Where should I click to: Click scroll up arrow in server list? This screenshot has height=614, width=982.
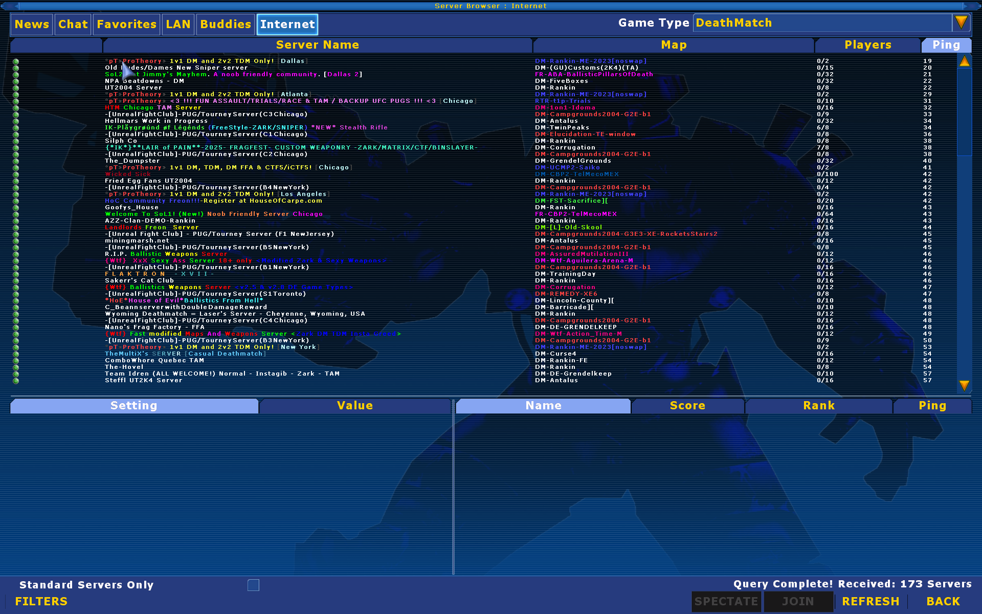coord(964,61)
